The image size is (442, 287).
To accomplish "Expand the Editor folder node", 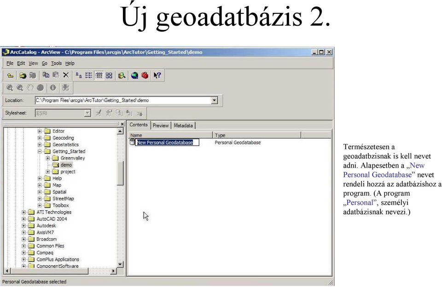I will [40, 131].
